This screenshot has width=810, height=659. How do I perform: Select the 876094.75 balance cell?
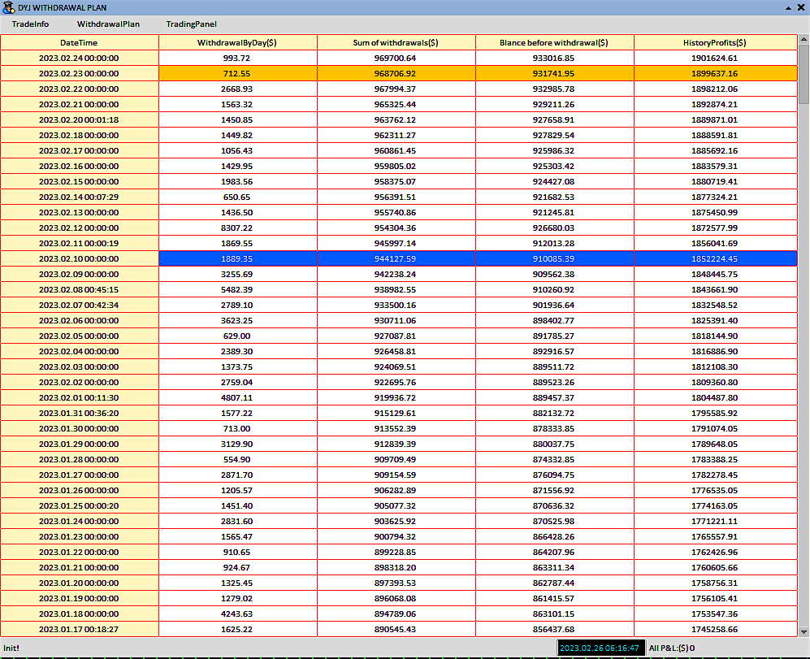pos(554,475)
